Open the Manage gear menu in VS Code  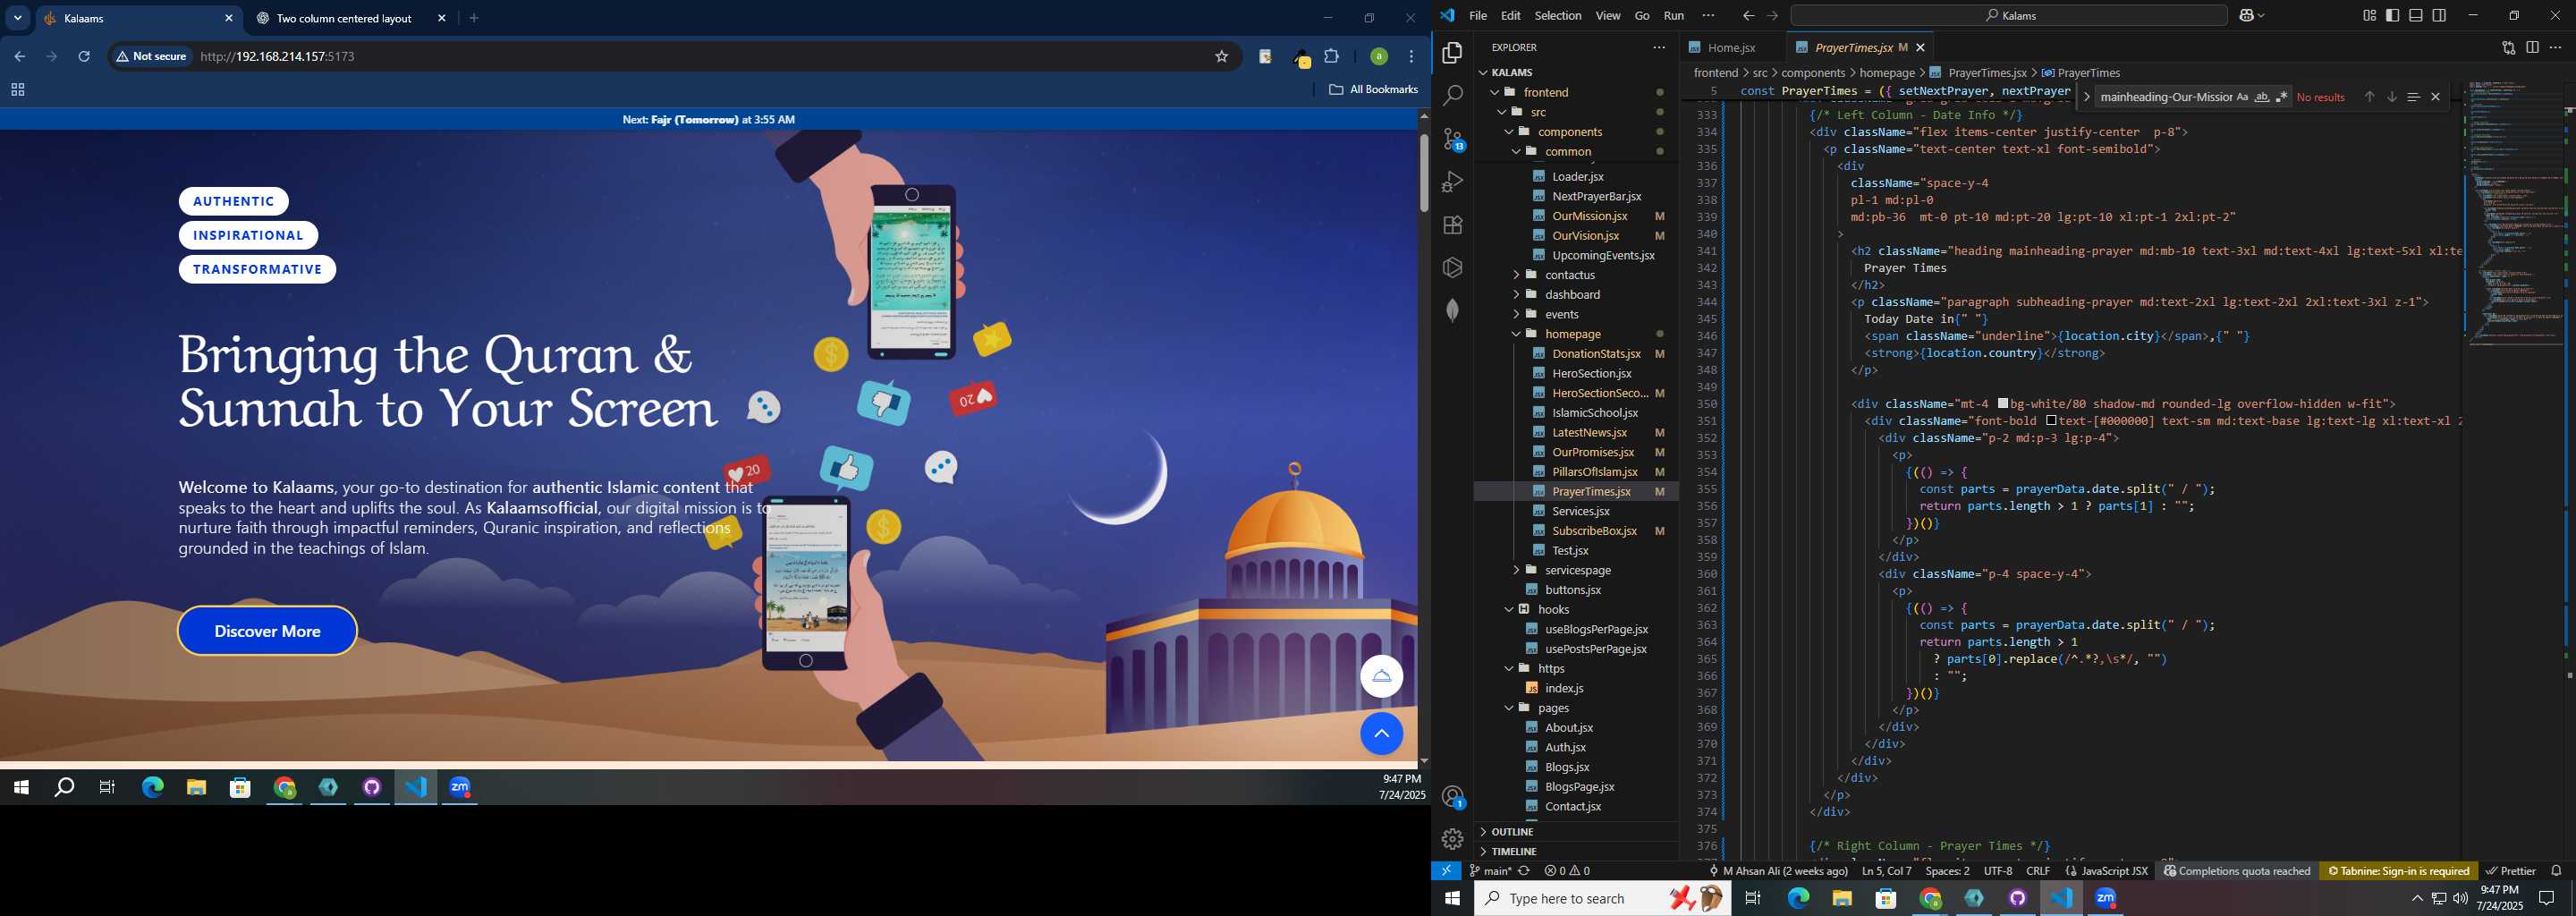point(1452,839)
